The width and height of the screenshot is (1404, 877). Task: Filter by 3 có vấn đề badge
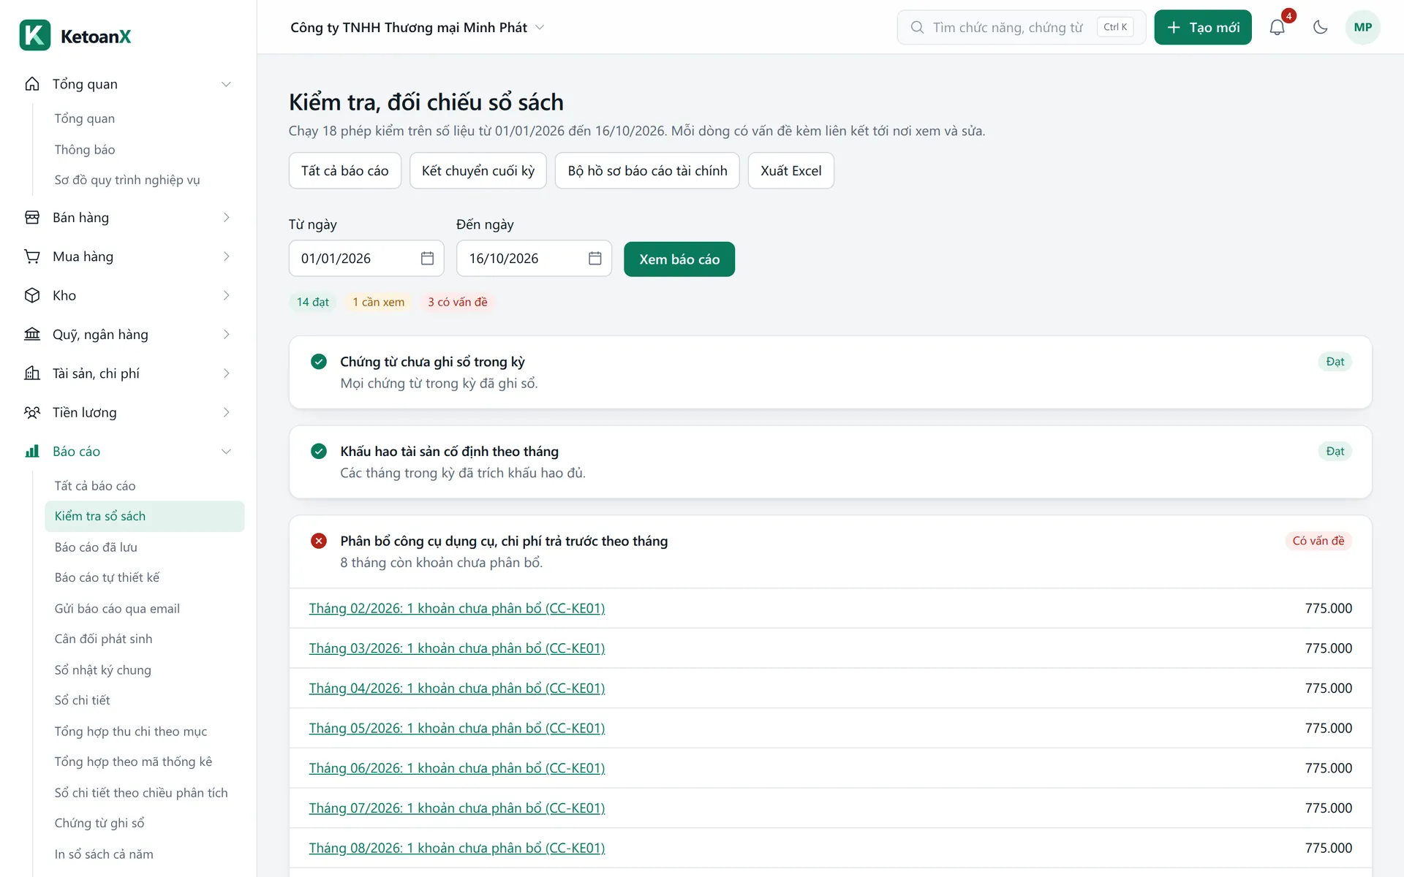tap(458, 303)
